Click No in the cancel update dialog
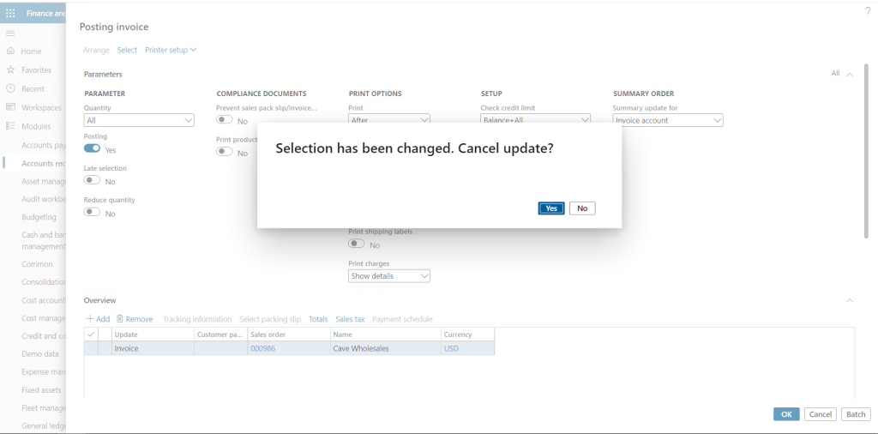The width and height of the screenshot is (878, 434). click(582, 208)
